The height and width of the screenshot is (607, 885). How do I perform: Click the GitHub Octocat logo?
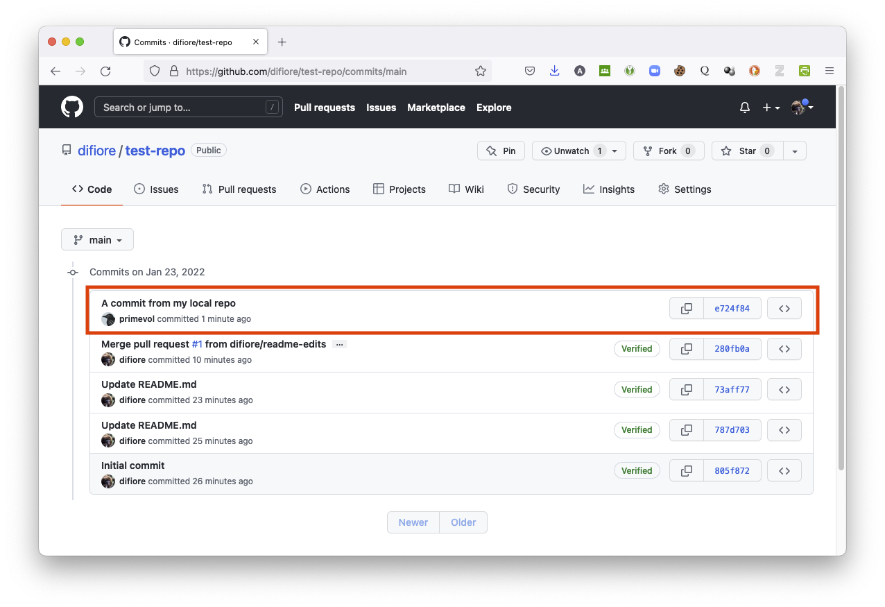pyautogui.click(x=72, y=108)
